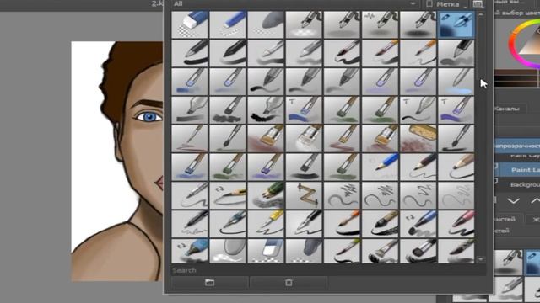Image resolution: width=540 pixels, height=303 pixels.
Task: Choose the airbrush preset with waveform symbol
Action: point(381,24)
